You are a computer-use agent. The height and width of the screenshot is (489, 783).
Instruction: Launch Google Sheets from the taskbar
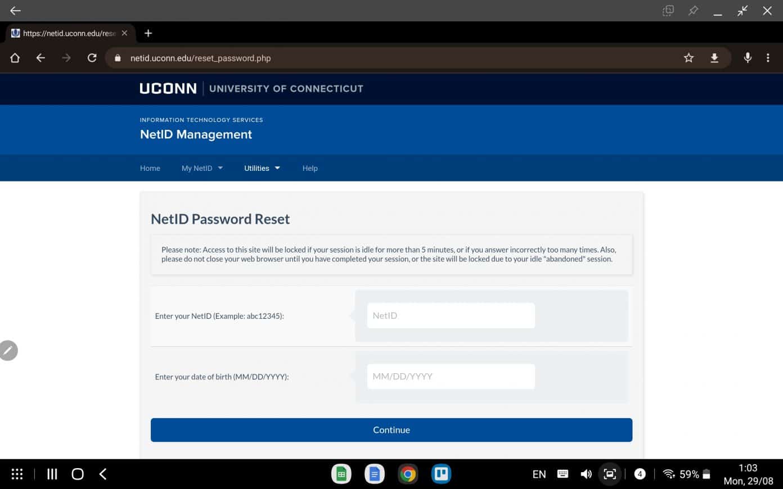(341, 474)
